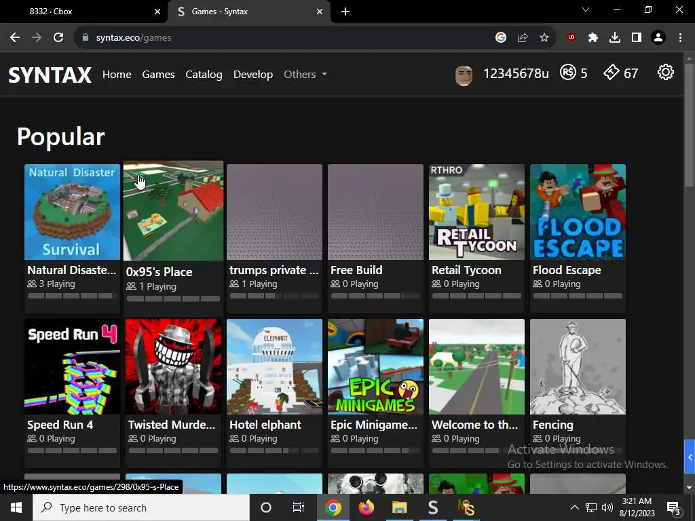Expand the Others dropdown menu

305,74
